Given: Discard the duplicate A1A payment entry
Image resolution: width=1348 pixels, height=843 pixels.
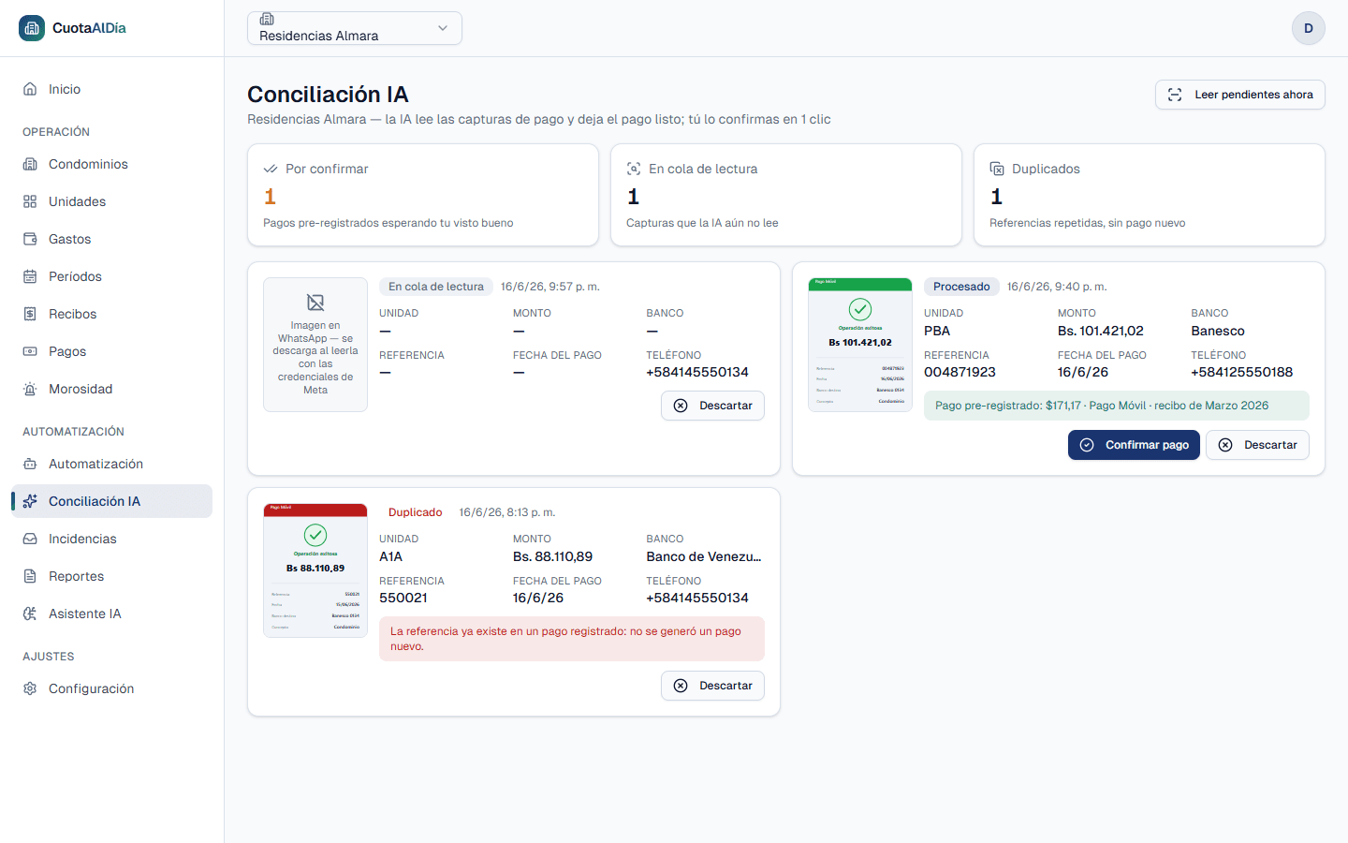Looking at the screenshot, I should click(x=712, y=686).
